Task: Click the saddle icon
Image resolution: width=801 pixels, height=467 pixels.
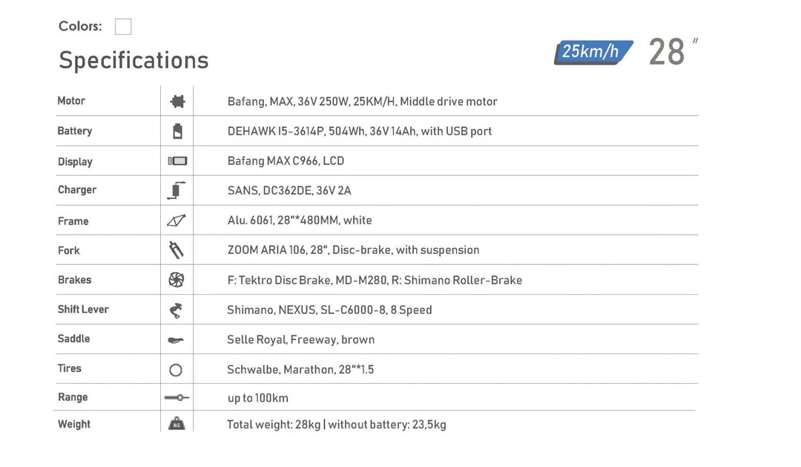Action: [176, 340]
